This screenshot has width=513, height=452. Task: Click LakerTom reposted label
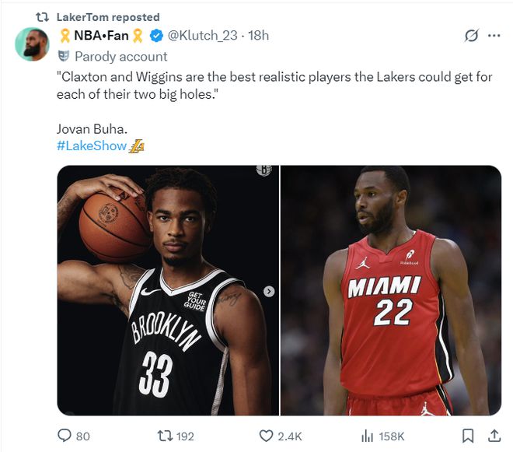click(108, 16)
